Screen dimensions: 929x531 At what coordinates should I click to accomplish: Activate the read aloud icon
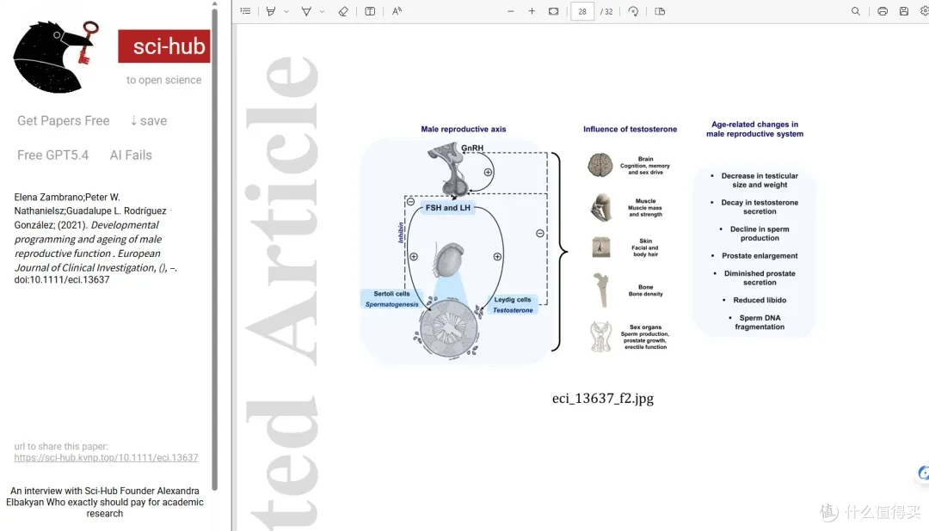tap(397, 11)
